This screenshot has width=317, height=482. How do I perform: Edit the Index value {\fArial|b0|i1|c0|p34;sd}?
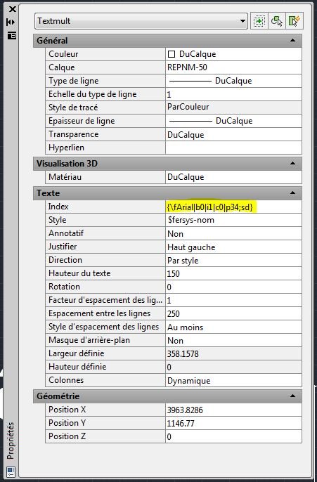pyautogui.click(x=233, y=207)
